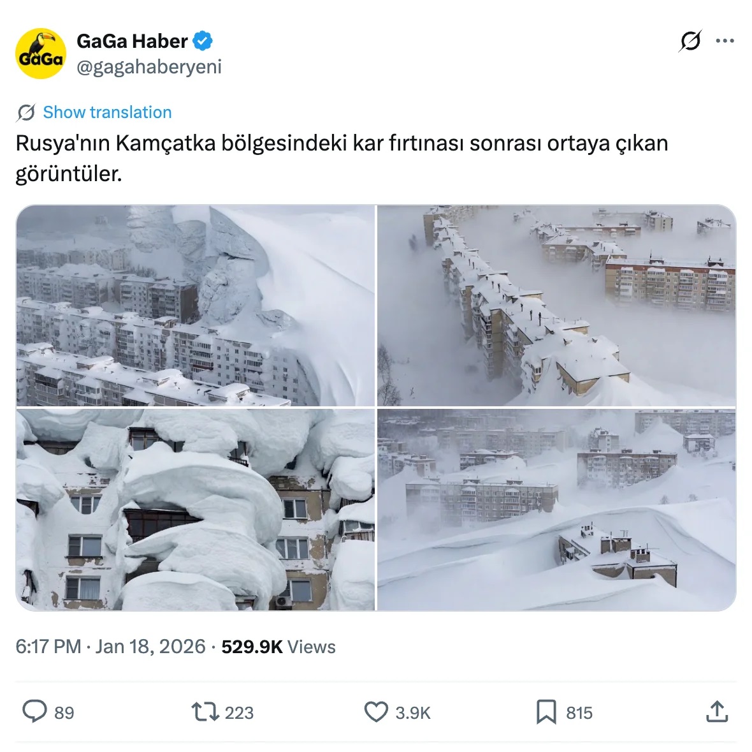
Task: Open the @gagahaberyeni handle
Action: (149, 67)
